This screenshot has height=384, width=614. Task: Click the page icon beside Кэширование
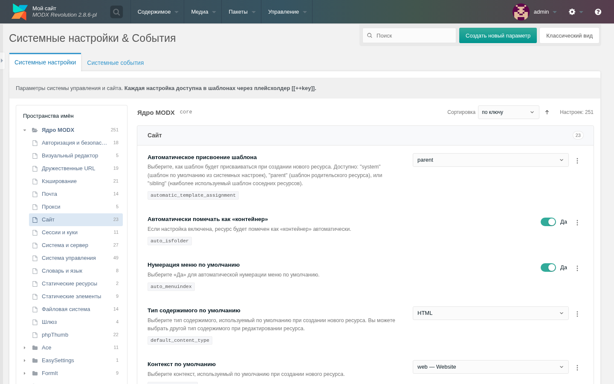pos(35,181)
